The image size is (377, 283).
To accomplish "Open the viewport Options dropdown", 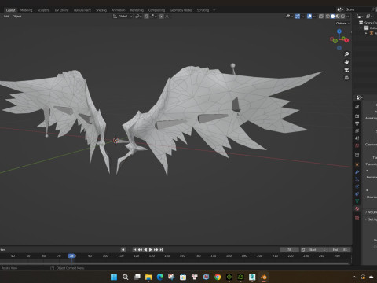I will [x=342, y=24].
